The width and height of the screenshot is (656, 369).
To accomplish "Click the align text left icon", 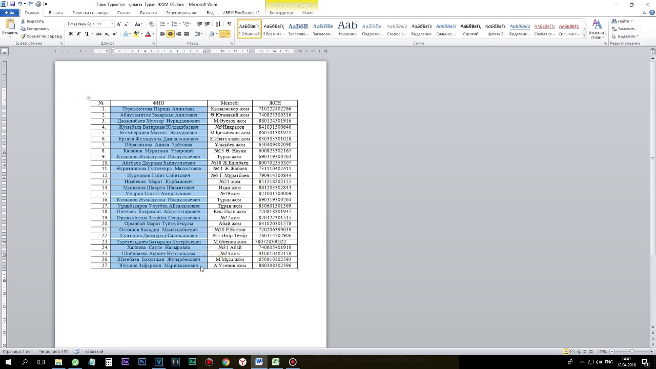I will coord(162,34).
